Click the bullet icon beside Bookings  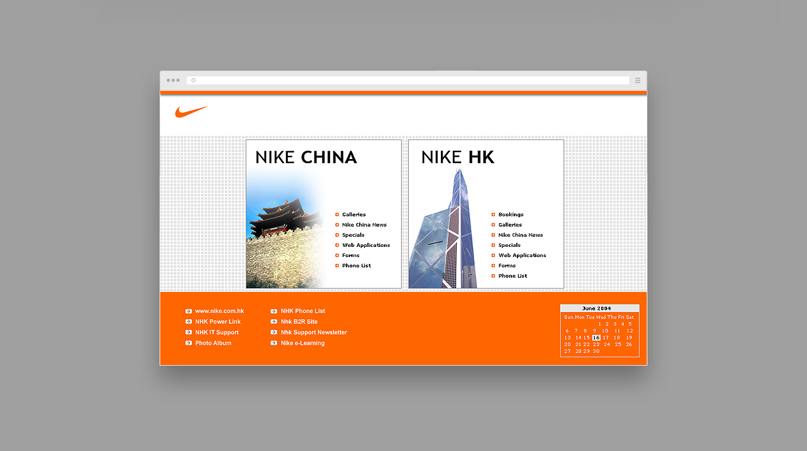(493, 215)
